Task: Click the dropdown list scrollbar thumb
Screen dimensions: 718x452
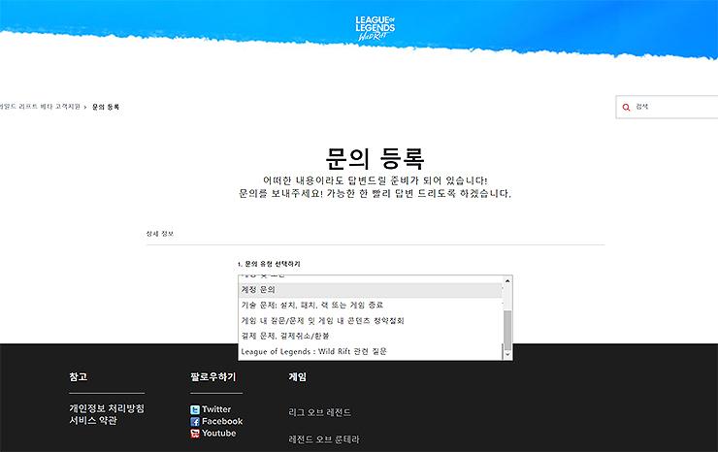Action: coord(507,330)
